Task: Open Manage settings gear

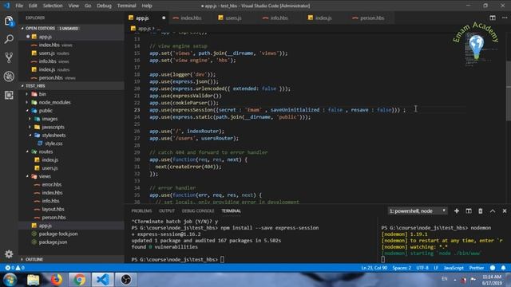Action: (9, 254)
